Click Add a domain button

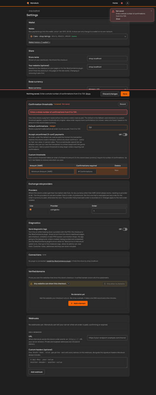[78, 303]
